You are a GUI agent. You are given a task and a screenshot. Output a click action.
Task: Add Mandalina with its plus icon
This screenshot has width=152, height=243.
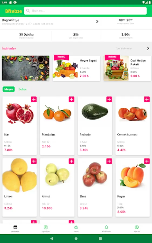(72, 99)
